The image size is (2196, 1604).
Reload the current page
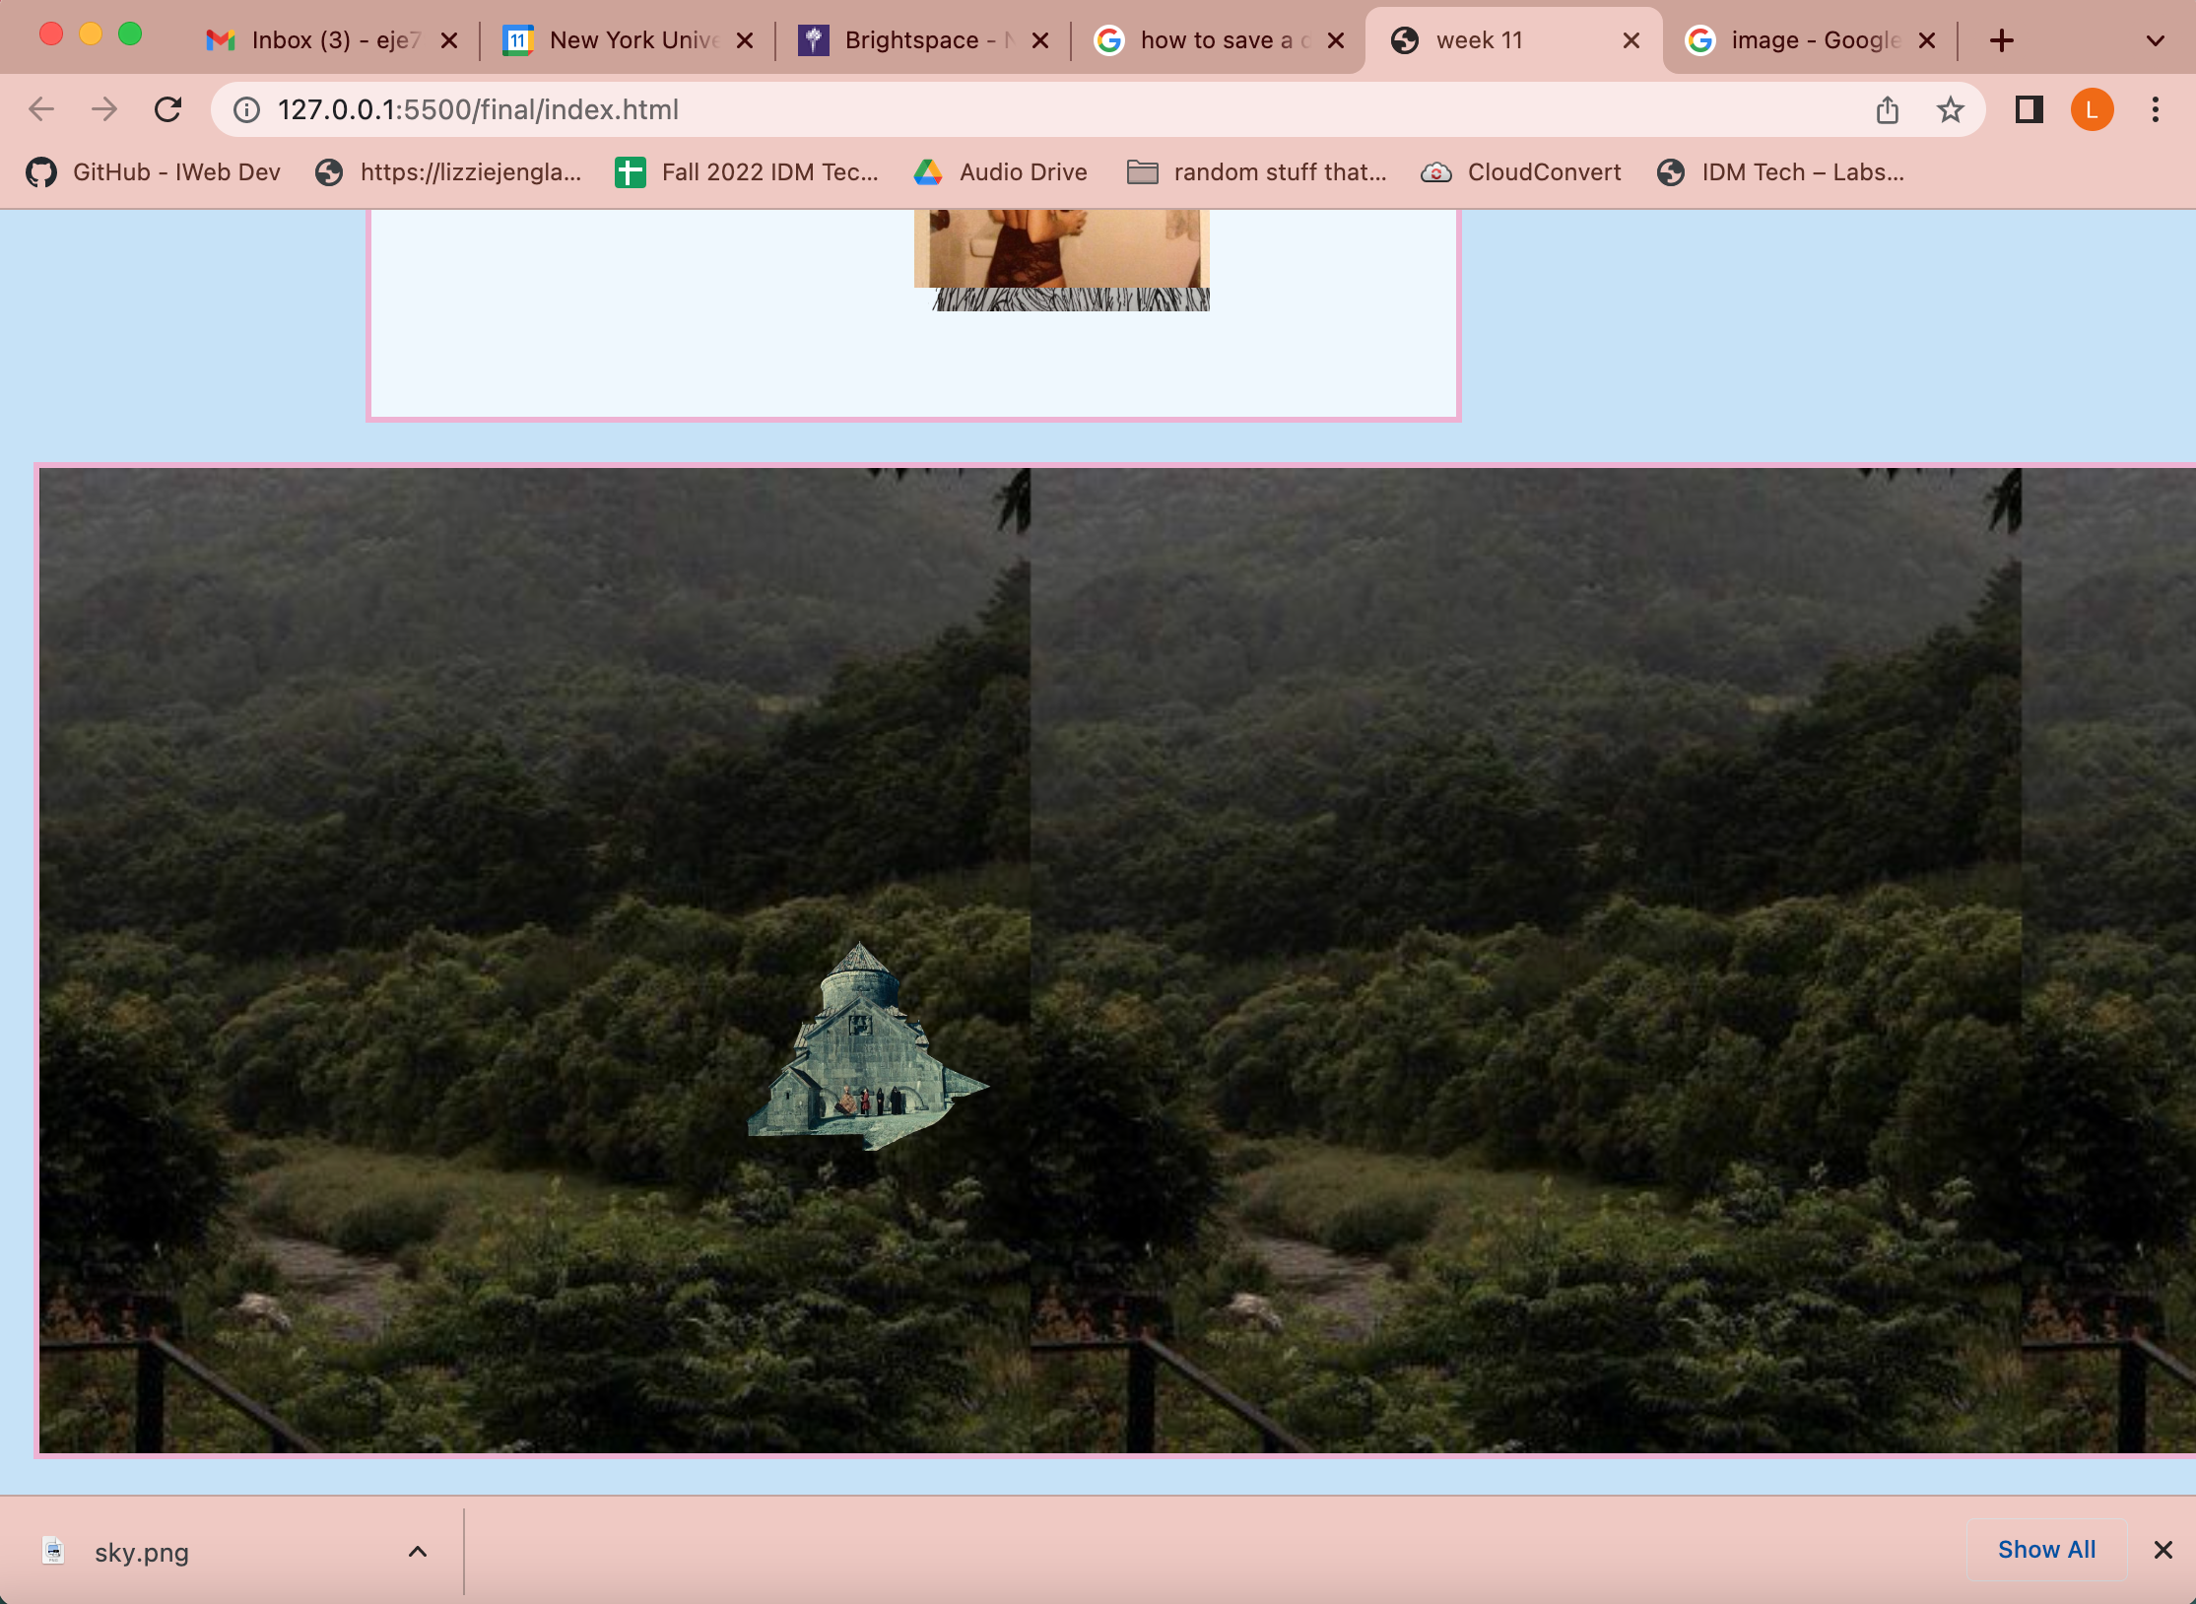coord(168,109)
